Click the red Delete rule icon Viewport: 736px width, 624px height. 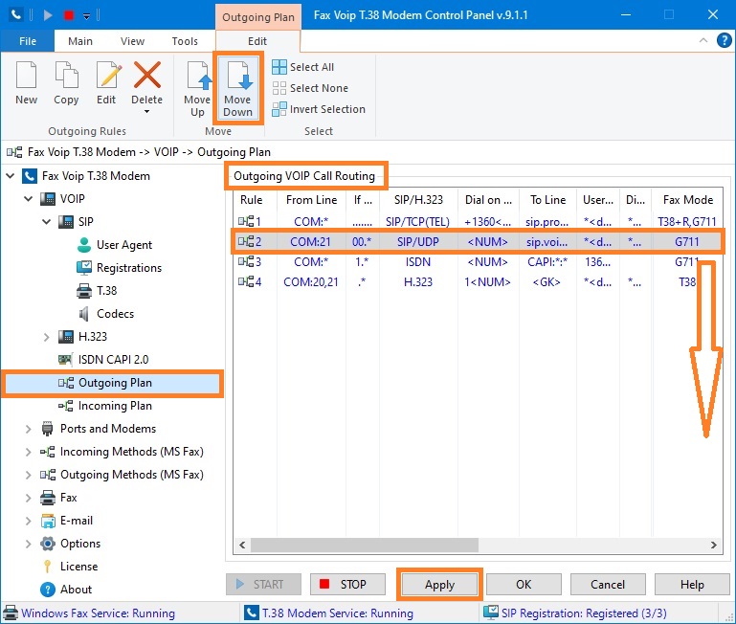[x=147, y=75]
